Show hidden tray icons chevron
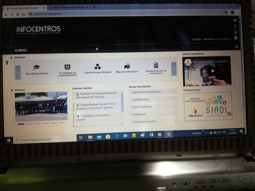Viewport: 255px width, 191px height. [207, 133]
